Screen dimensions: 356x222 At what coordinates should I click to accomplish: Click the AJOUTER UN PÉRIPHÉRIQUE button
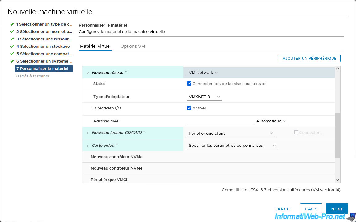click(x=309, y=58)
